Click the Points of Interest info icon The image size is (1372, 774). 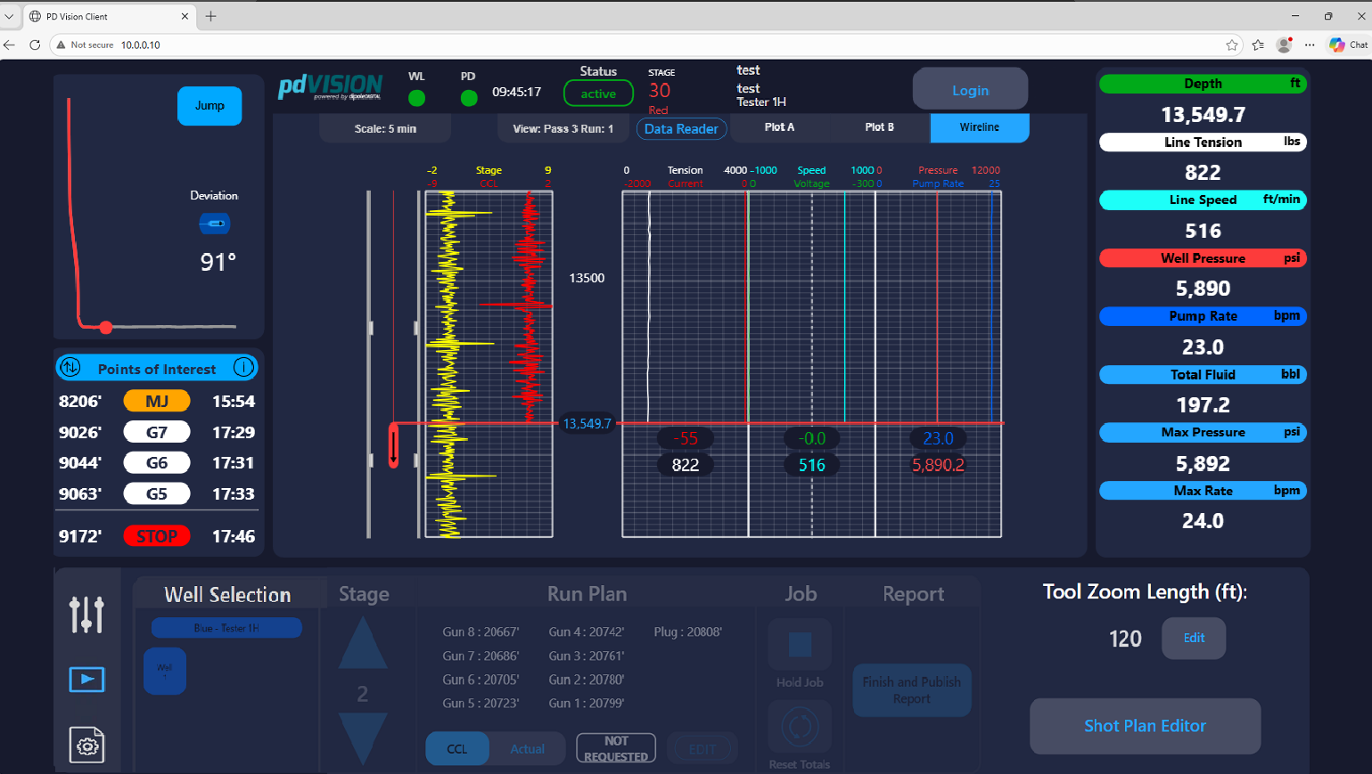coord(243,367)
